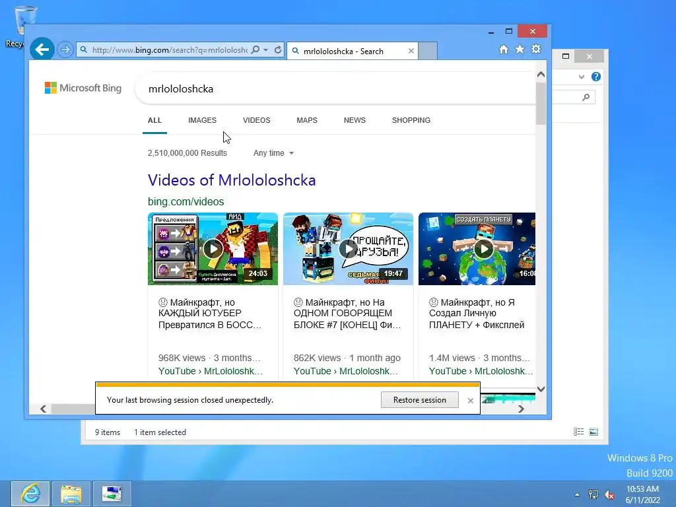Open a new blank tab
This screenshot has height=507, width=676.
tap(428, 51)
